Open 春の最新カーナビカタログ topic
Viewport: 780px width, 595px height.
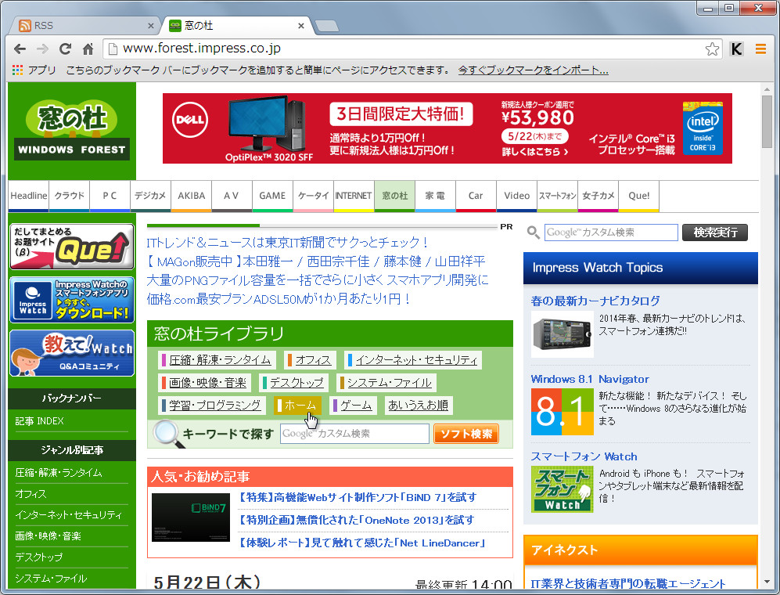(x=595, y=301)
